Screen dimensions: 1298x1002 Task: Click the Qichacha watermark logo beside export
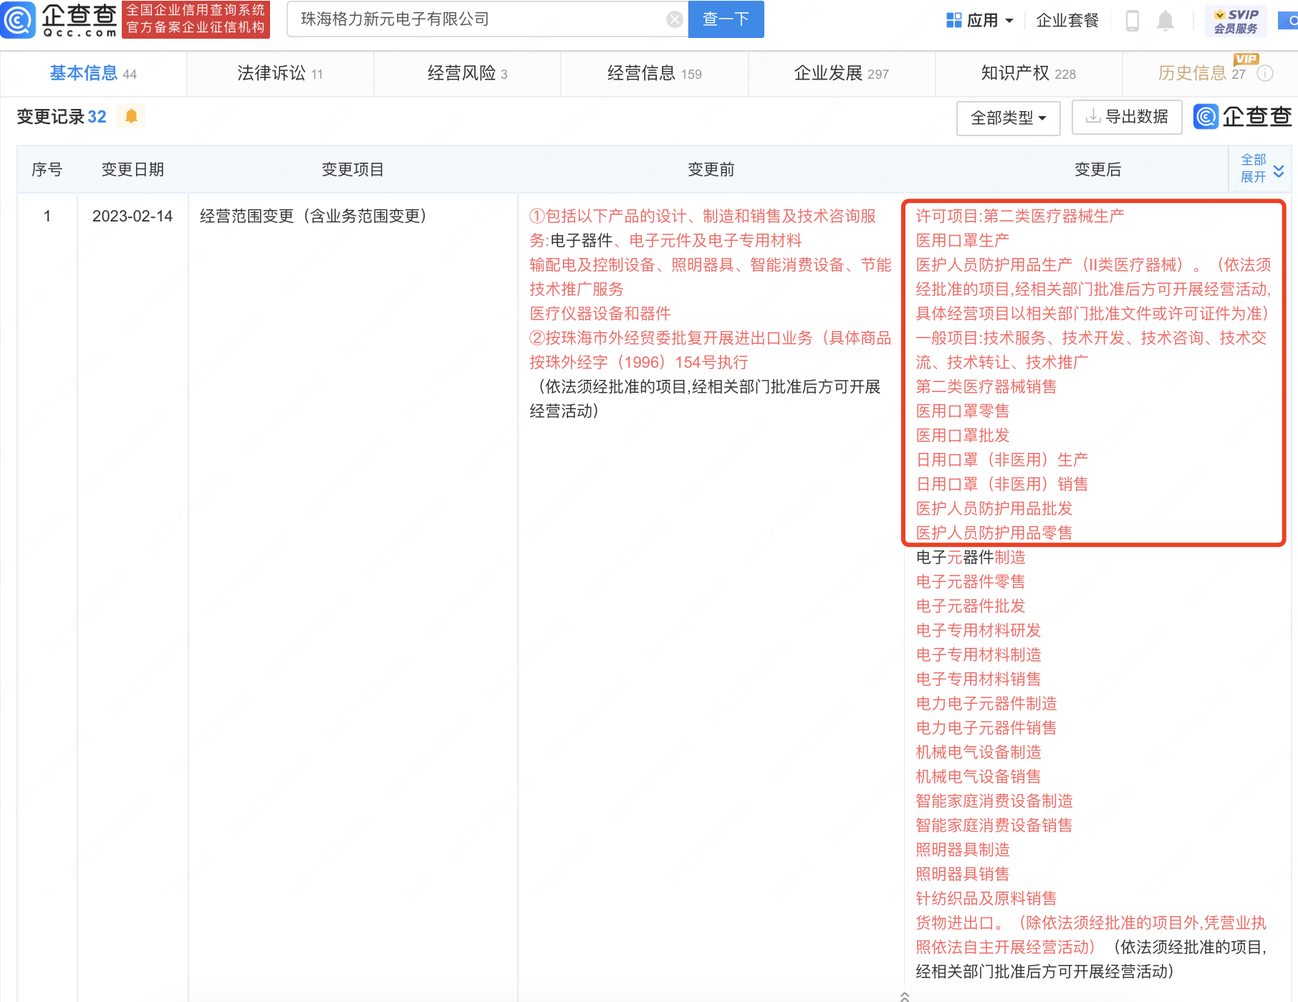(x=1243, y=117)
